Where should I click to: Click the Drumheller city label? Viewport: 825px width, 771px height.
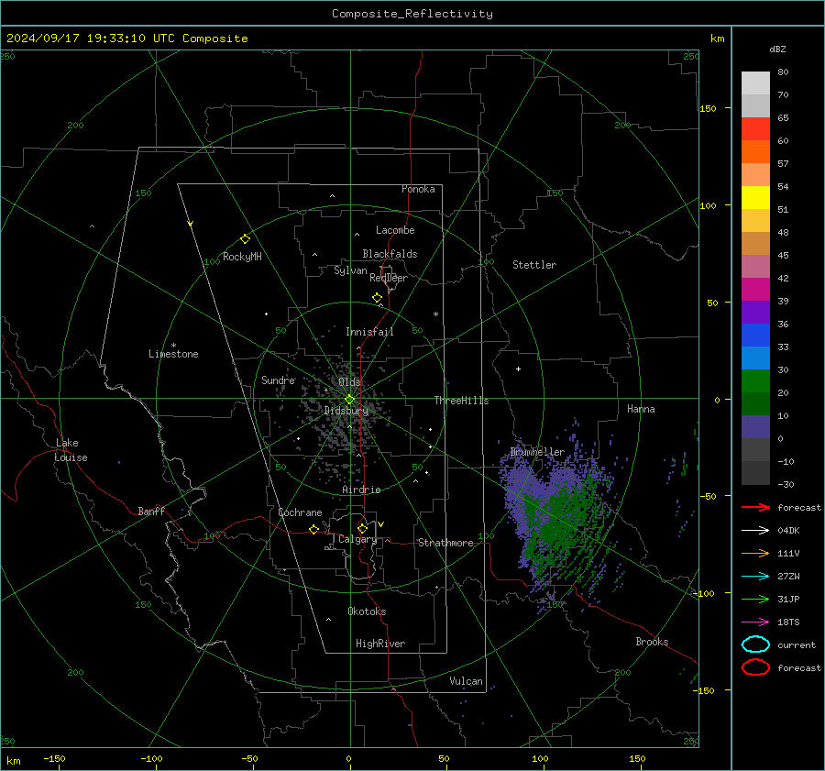[537, 452]
